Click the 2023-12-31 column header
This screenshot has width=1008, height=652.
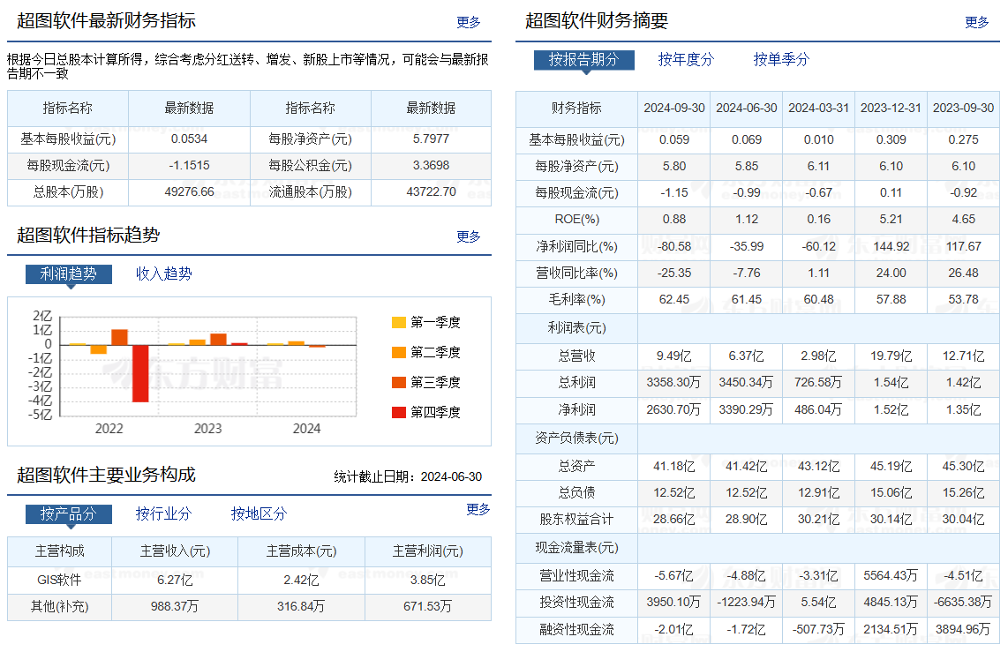891,108
